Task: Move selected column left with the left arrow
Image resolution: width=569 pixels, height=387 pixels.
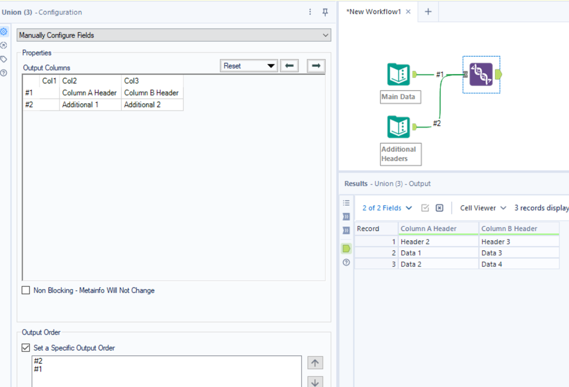Action: click(289, 65)
